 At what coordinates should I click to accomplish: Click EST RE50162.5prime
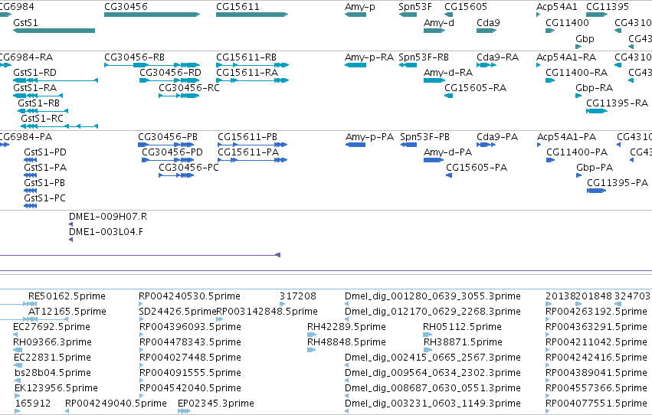[67, 296]
